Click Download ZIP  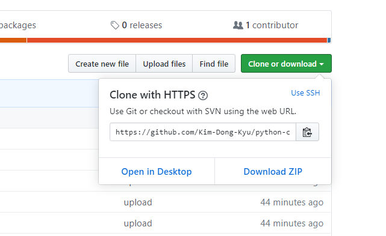273,171
